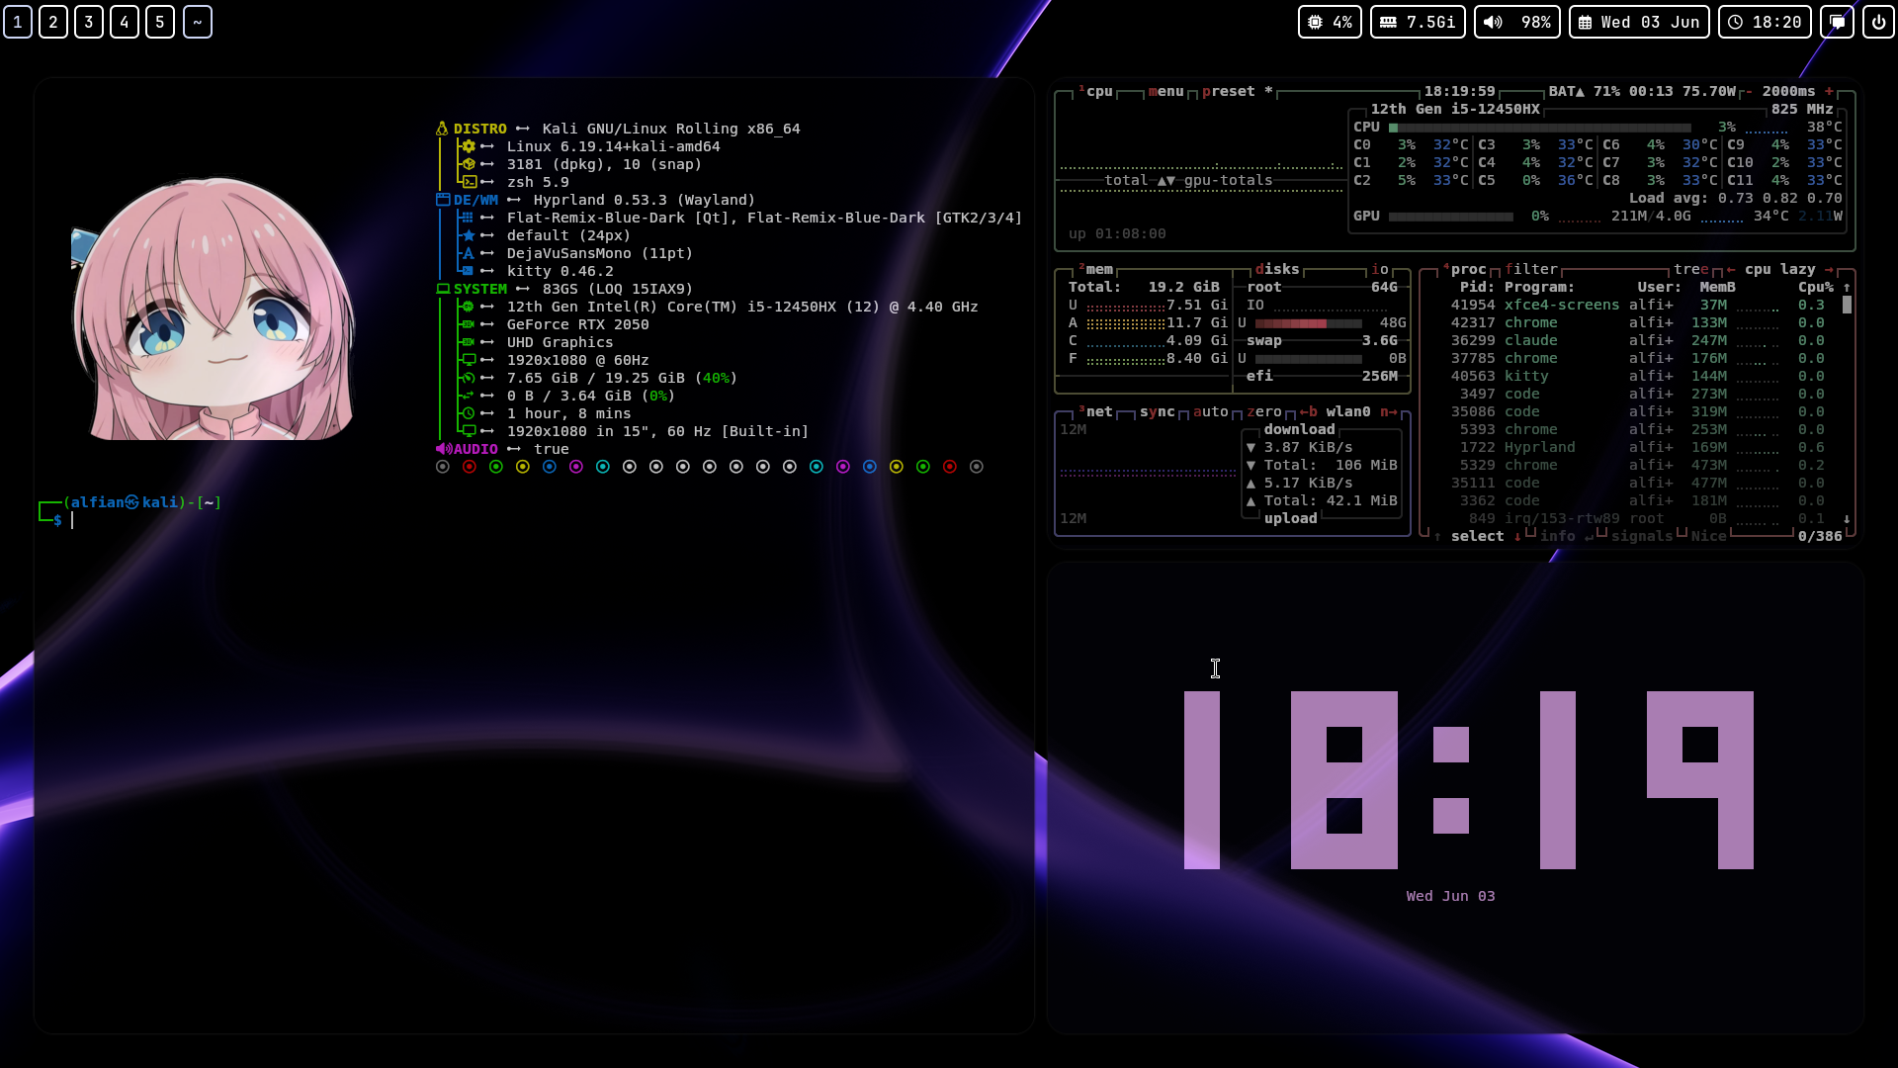Decrease btop update interval with the minus
Screen dimensions: 1898x1068
[x=1749, y=91]
